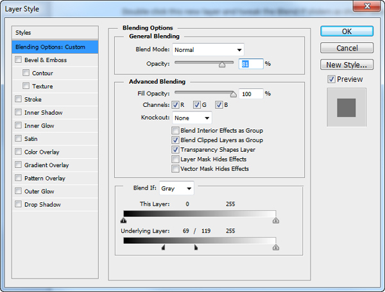This screenshot has width=385, height=292.
Task: Click the Fill Opacity percentage field
Action: pyautogui.click(x=251, y=94)
